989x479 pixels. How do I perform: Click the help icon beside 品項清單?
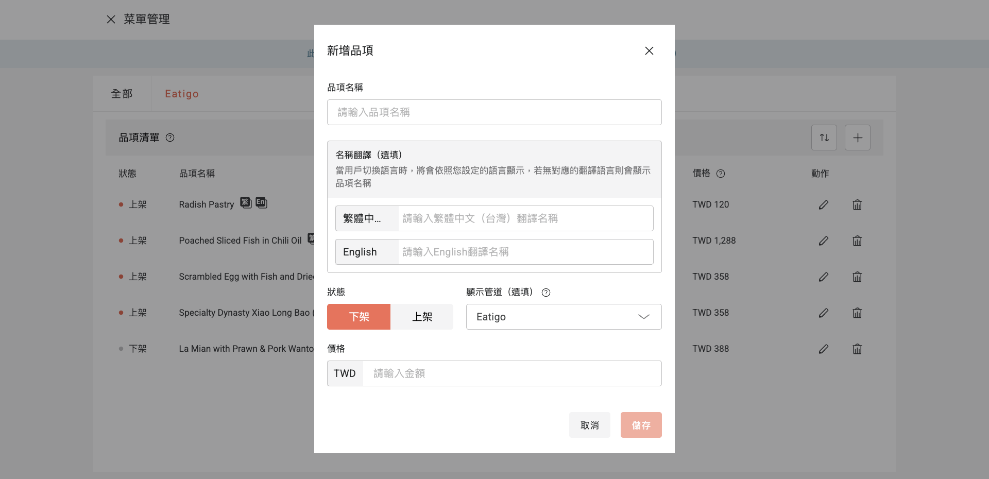coord(170,138)
